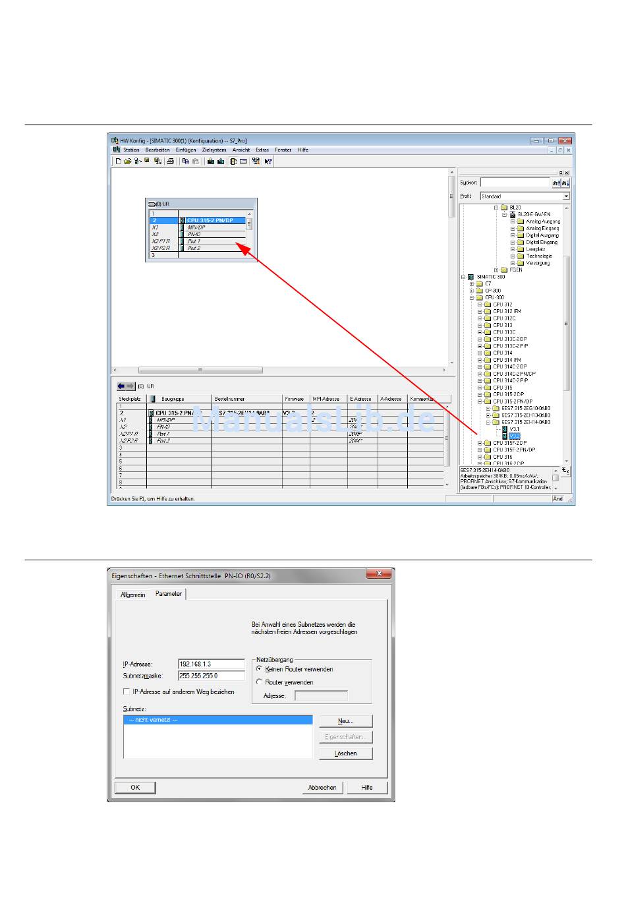Open the Extras menu
The height and width of the screenshot is (909, 626).
[262, 150]
